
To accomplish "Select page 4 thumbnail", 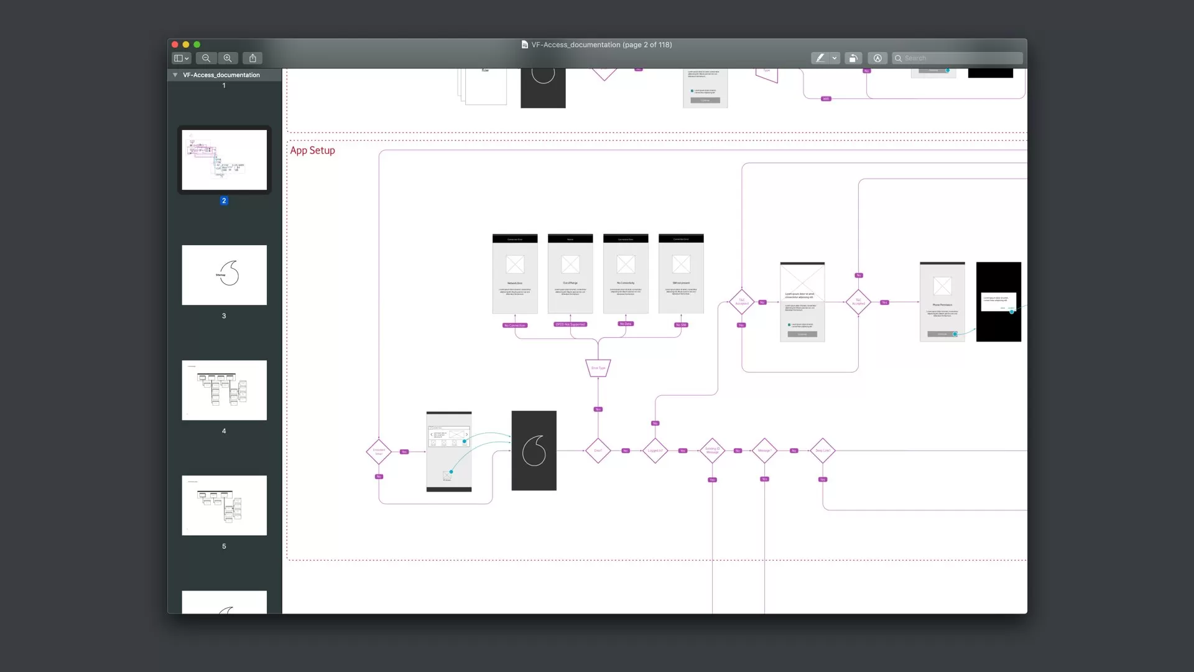I will [x=224, y=390].
